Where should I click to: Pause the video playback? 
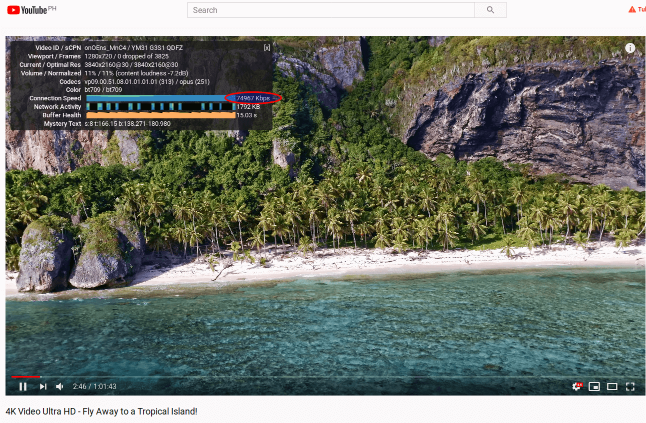point(23,386)
